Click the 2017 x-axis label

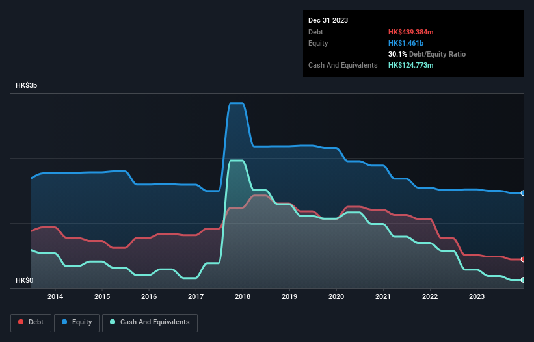(x=196, y=296)
